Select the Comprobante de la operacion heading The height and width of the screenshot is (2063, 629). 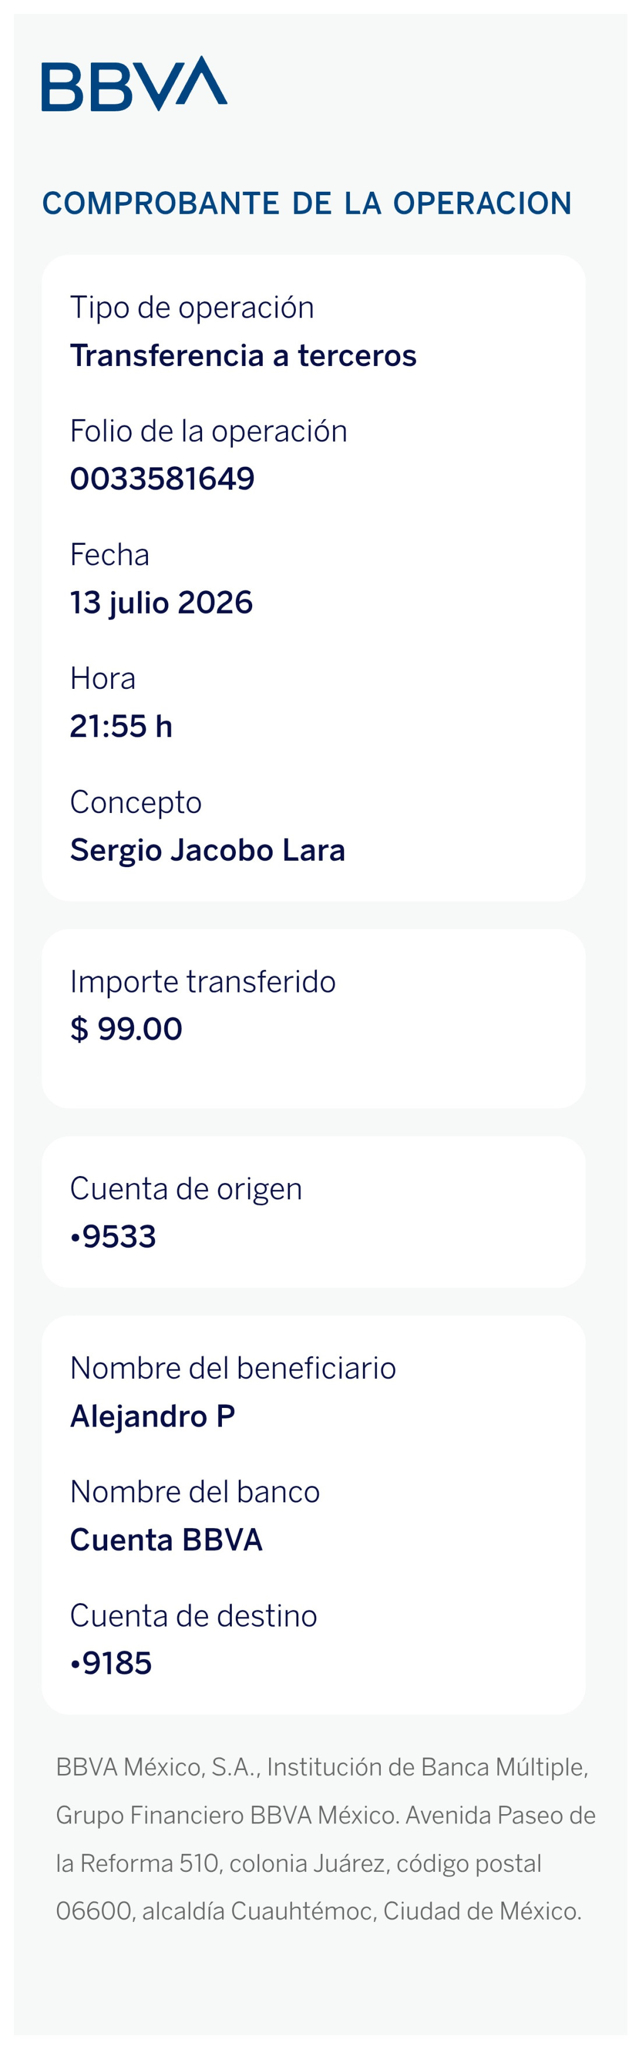tap(306, 203)
